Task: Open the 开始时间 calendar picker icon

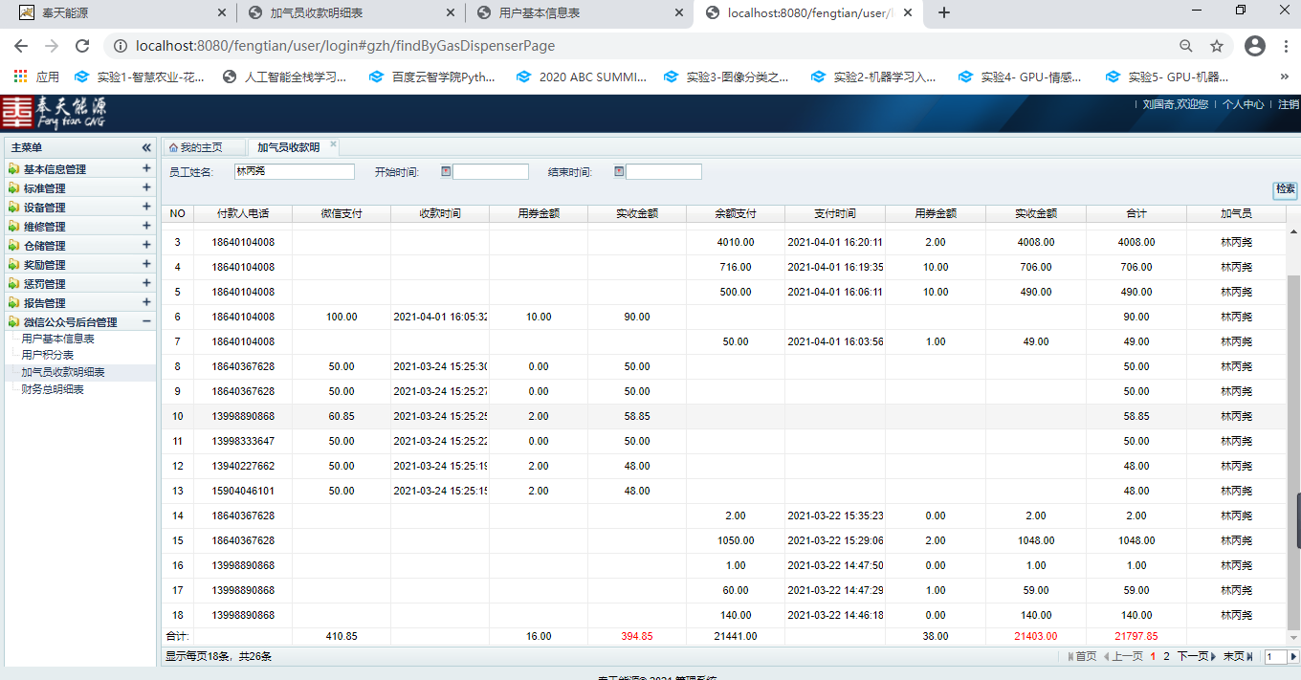Action: click(x=446, y=172)
